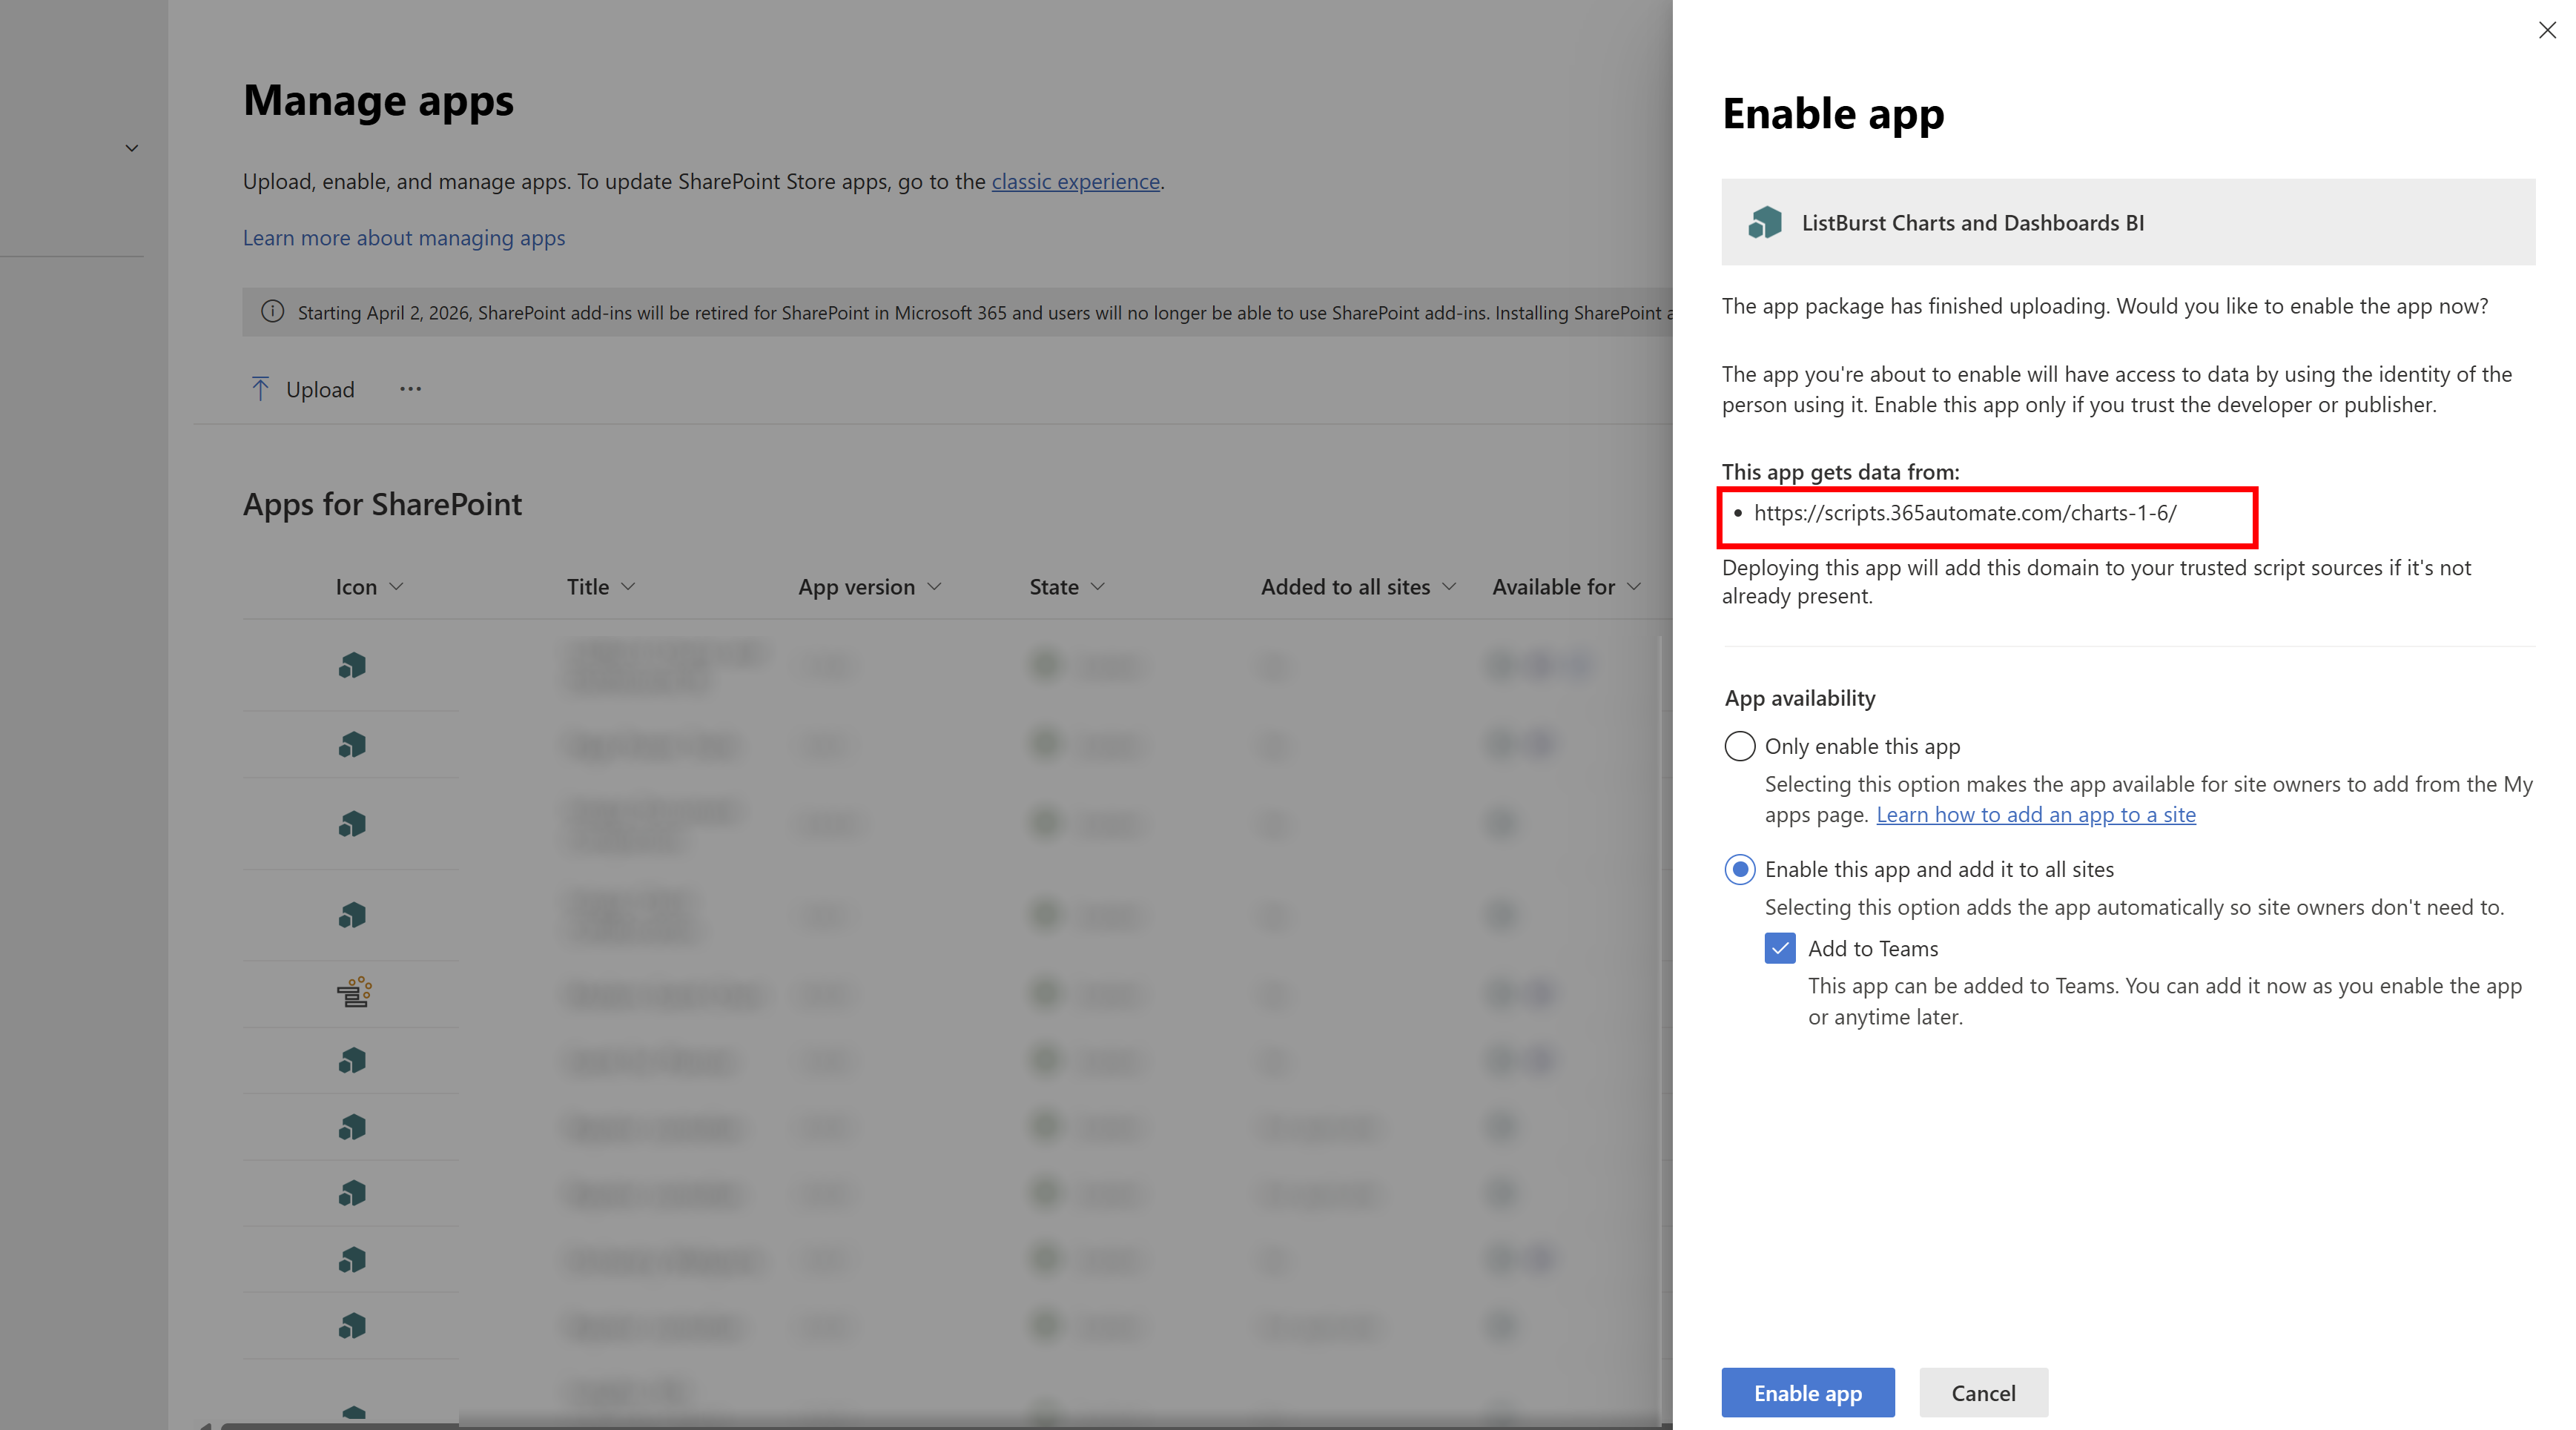2576x1430 pixels.
Task: Open the App version column dropdown
Action: tap(934, 587)
